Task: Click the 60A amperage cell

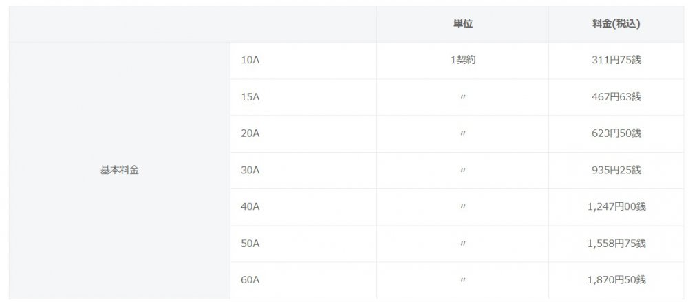Action: click(x=250, y=280)
